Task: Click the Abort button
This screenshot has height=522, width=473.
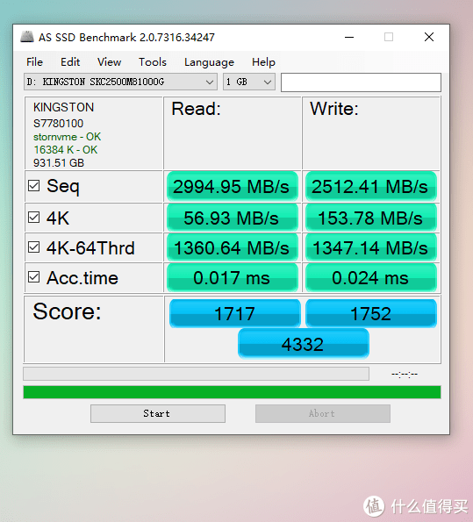Action: pos(323,413)
